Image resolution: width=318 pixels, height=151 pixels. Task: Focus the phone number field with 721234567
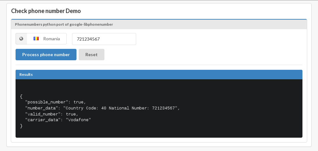coord(104,39)
